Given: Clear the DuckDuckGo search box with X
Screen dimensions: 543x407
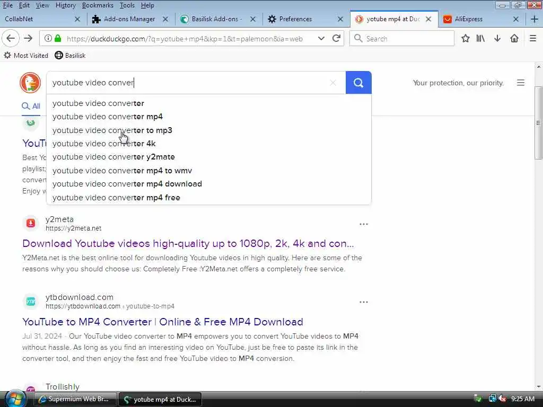Looking at the screenshot, I should click(x=333, y=83).
